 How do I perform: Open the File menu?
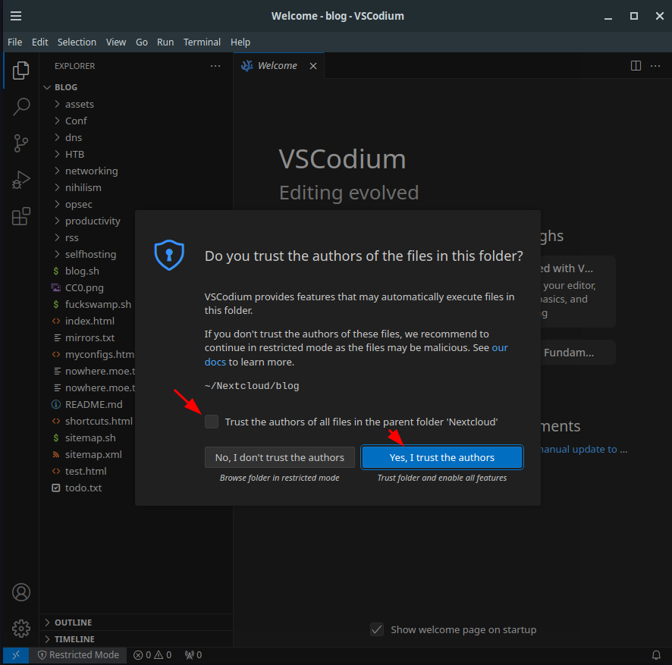pyautogui.click(x=15, y=42)
